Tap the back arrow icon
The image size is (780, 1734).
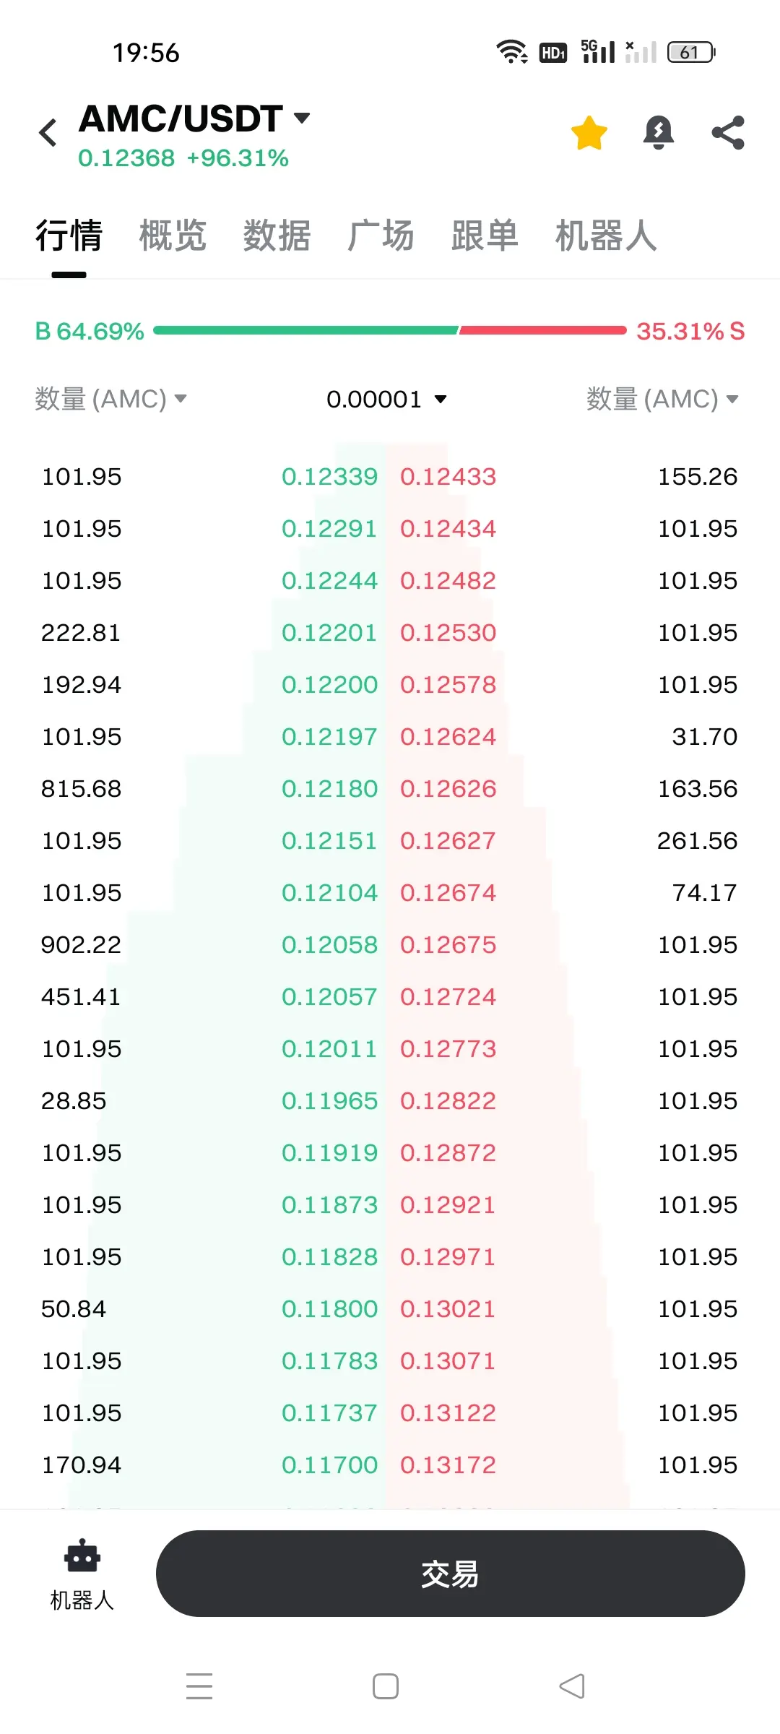(x=48, y=133)
